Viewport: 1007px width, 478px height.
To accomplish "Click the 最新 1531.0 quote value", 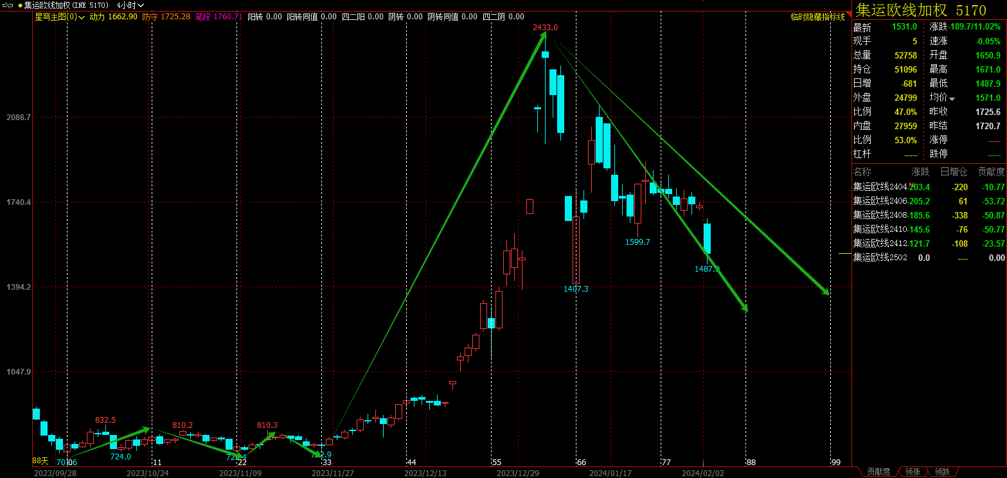I will (904, 27).
